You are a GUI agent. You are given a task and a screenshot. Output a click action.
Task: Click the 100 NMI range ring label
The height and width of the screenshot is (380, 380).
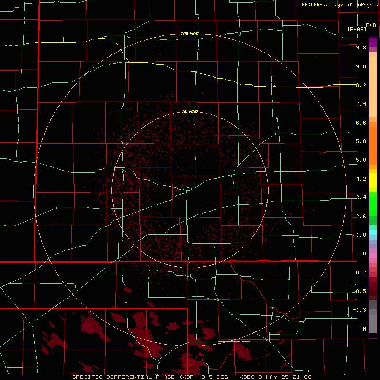pos(190,33)
